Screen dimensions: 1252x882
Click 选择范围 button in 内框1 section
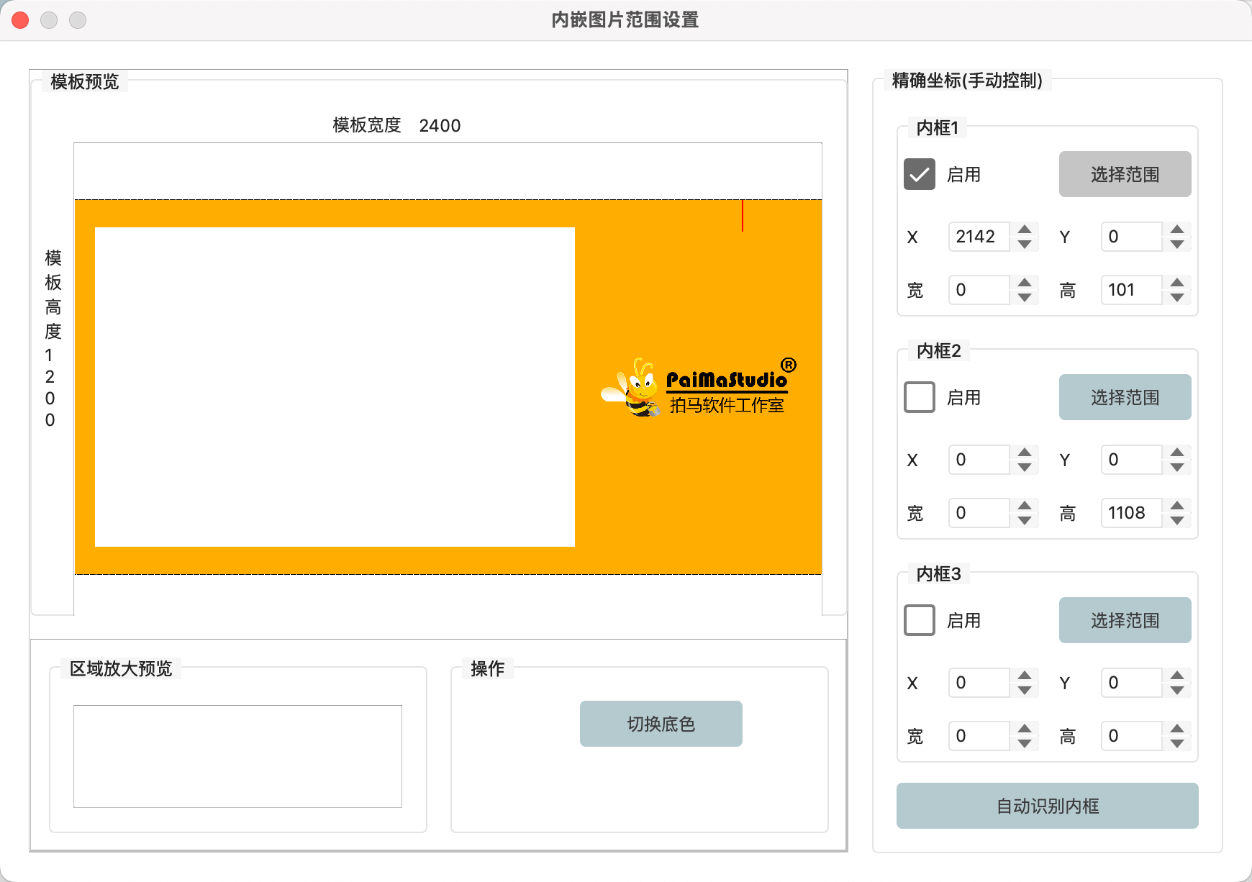click(1125, 174)
